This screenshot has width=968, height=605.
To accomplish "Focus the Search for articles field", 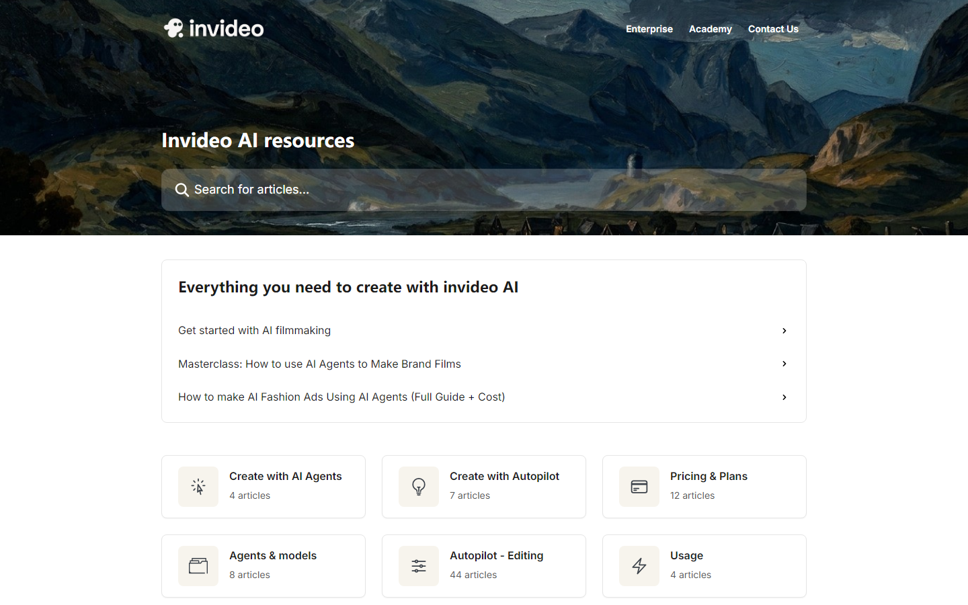I will (x=484, y=190).
